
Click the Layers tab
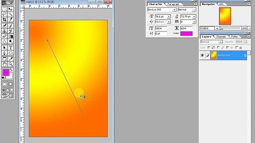(x=206, y=37)
